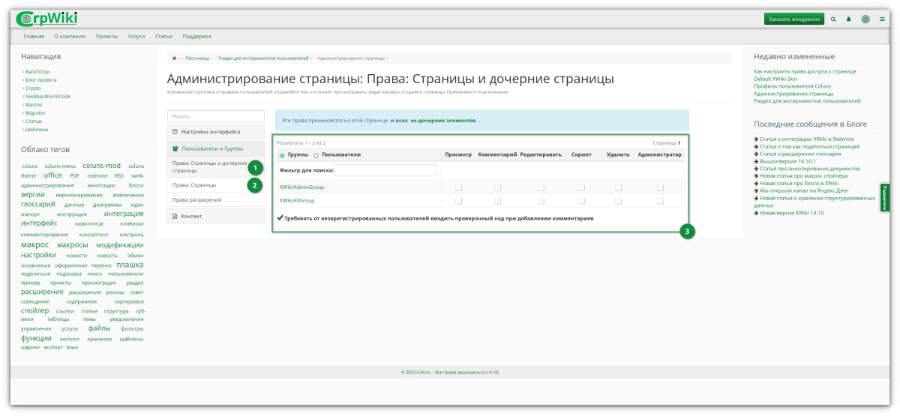Open Default XWiki Skin recent link
900x416 pixels.
[775, 78]
